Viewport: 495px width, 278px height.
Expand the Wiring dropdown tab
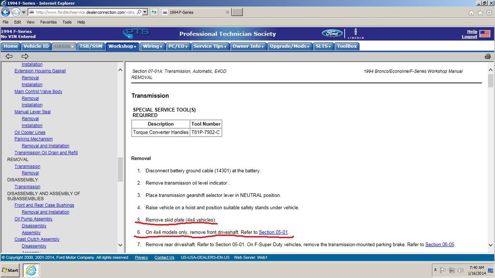pyautogui.click(x=153, y=46)
